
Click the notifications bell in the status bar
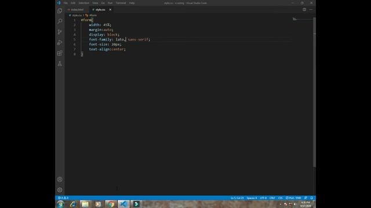point(312,198)
